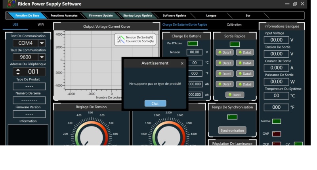Uncheck Courant De Sortie(A) curve checkbox
The height and width of the screenshot is (170, 317).
click(118, 42)
